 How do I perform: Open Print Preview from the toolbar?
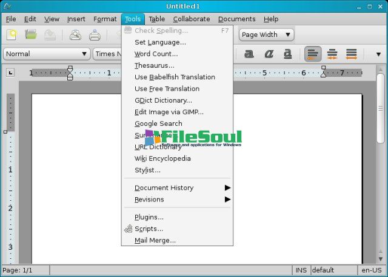(x=75, y=35)
